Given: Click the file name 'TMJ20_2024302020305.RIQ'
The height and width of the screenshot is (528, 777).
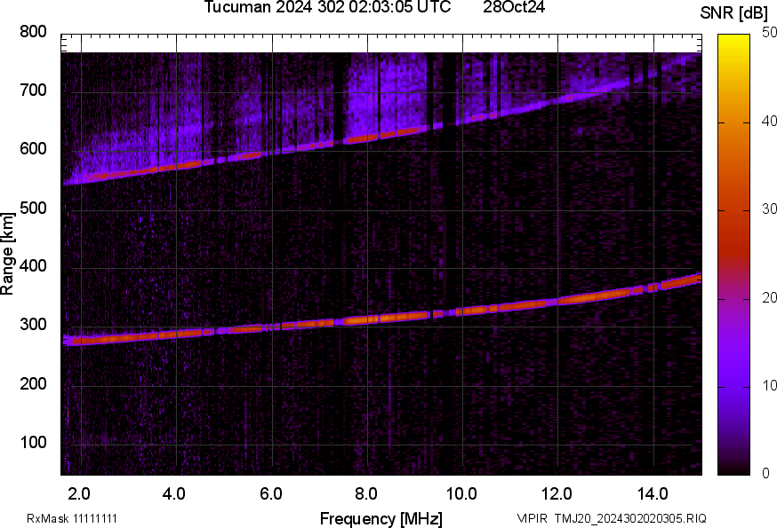Looking at the screenshot, I should pyautogui.click(x=631, y=519).
